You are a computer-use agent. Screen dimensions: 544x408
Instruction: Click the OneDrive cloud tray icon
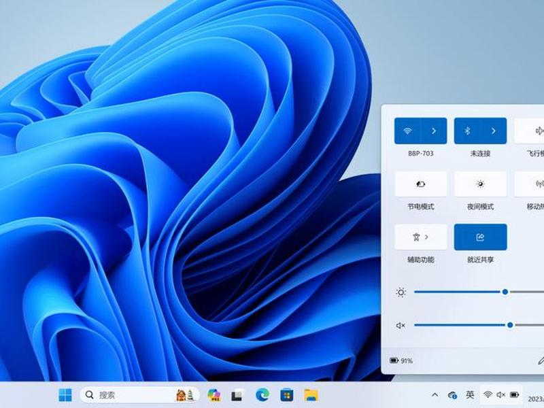tap(452, 395)
